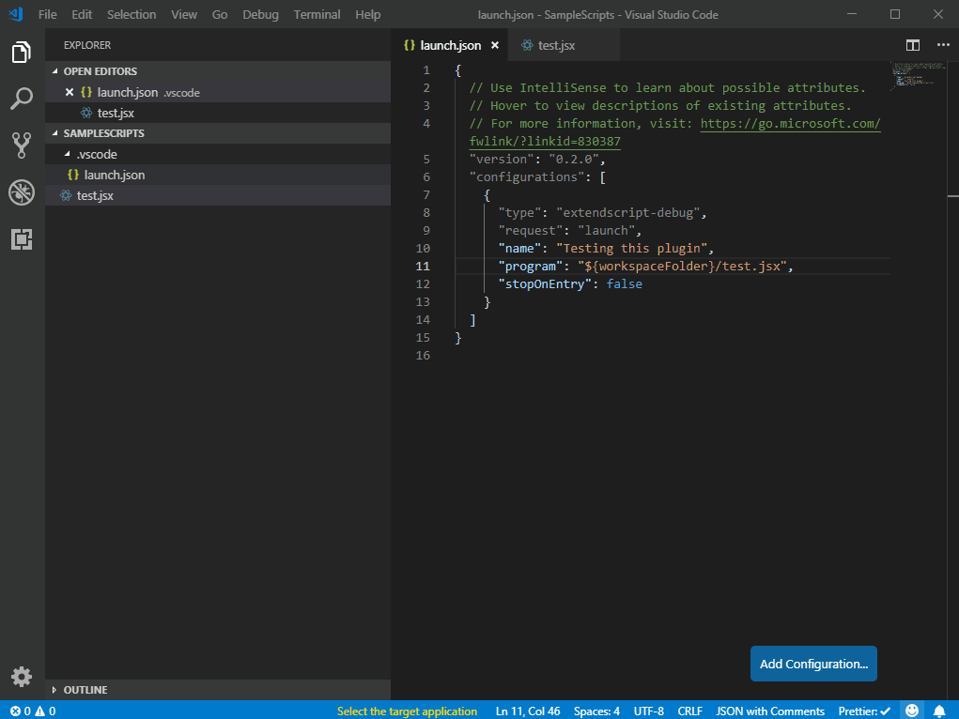
Task: Click the "${workspaceFolder}/test.jsx" program value
Action: tap(681, 266)
